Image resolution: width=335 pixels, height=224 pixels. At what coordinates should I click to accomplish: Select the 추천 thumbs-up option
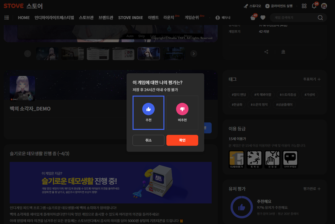pyautogui.click(x=148, y=113)
